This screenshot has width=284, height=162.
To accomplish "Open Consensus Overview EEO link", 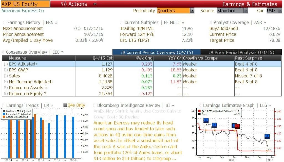I will pyautogui.click(x=35, y=52).
